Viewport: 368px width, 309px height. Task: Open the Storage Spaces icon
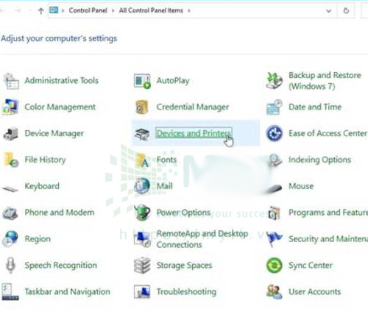coord(142,266)
